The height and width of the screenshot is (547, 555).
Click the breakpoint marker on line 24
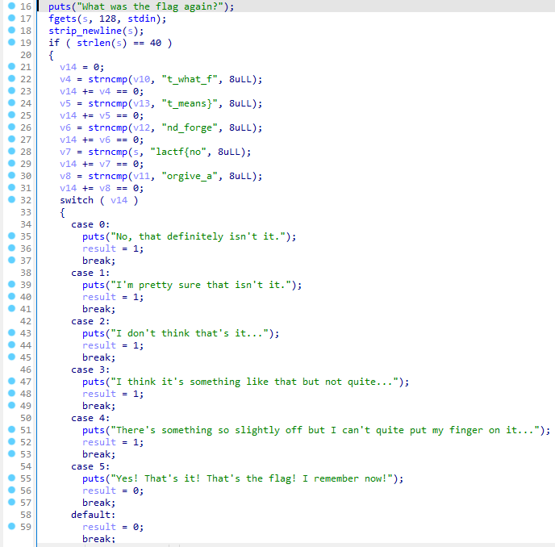click(x=11, y=102)
